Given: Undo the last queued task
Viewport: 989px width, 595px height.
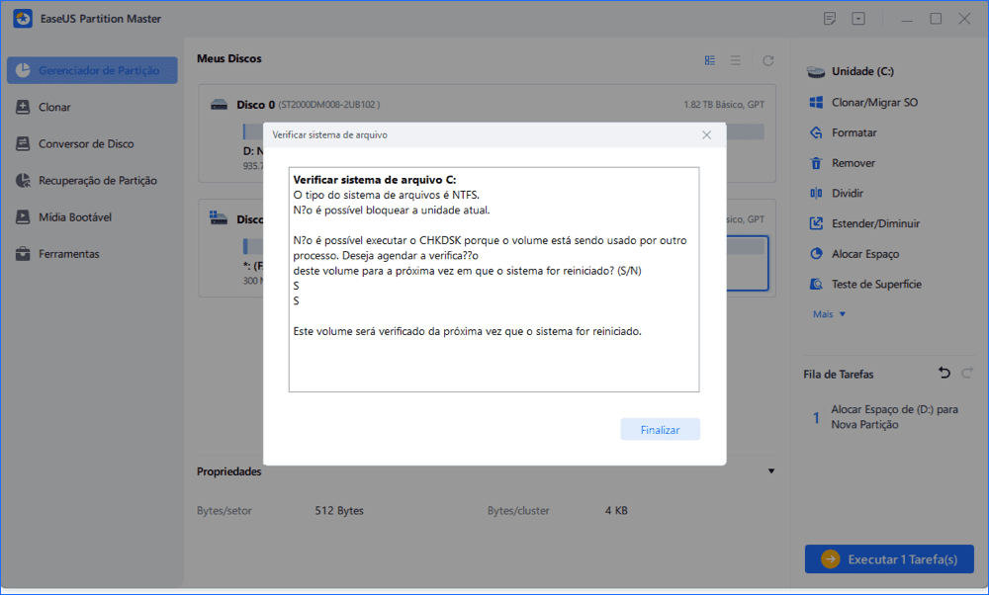Looking at the screenshot, I should pos(944,374).
